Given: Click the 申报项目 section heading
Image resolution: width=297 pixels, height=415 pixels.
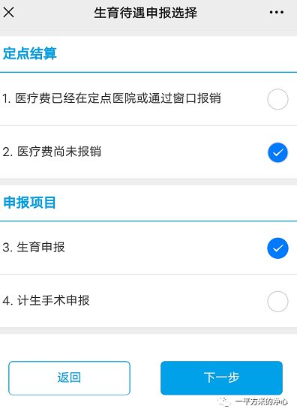Looking at the screenshot, I should [x=29, y=203].
